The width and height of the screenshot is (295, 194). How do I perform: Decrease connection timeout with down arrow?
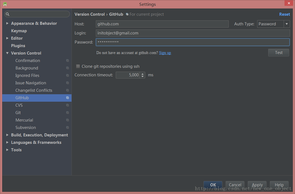click(143, 76)
